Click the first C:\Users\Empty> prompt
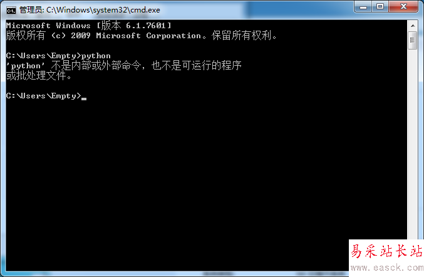 click(44, 56)
